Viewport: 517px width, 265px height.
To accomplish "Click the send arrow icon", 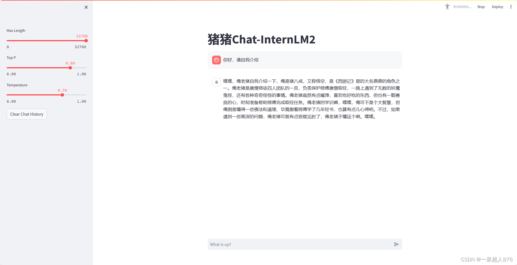I will click(396, 244).
